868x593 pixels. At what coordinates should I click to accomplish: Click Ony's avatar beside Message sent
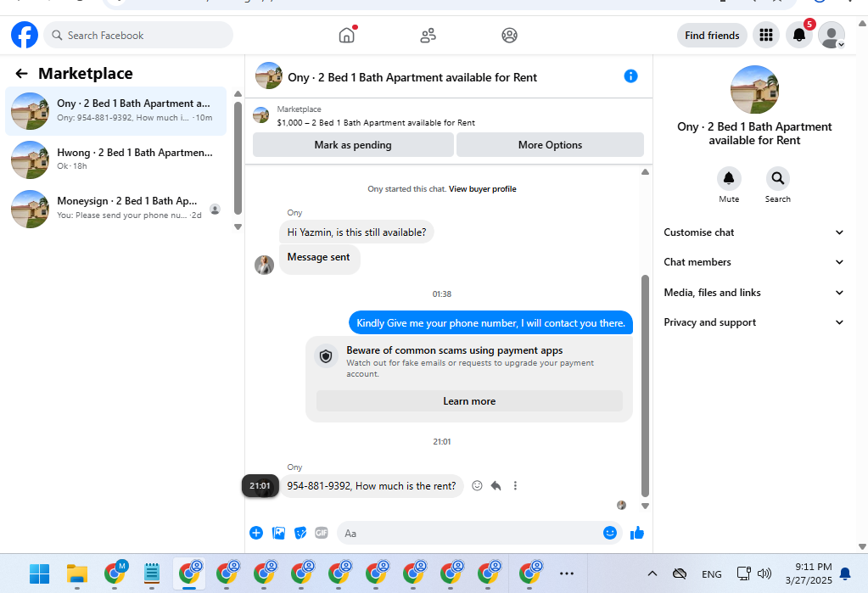[264, 265]
